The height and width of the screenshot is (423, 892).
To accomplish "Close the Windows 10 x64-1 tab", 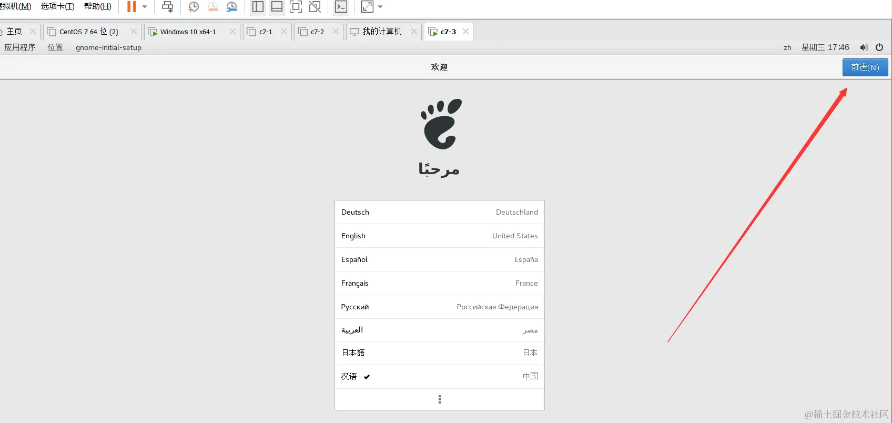I will coord(232,32).
